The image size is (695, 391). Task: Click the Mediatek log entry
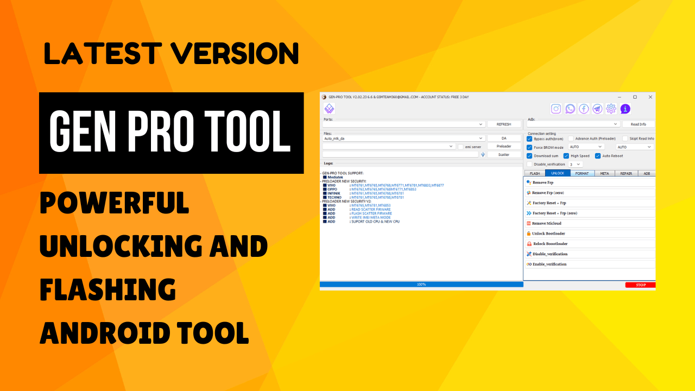point(332,177)
